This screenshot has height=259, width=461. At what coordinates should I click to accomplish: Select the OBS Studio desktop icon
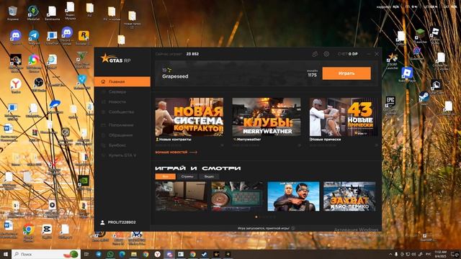[38, 85]
